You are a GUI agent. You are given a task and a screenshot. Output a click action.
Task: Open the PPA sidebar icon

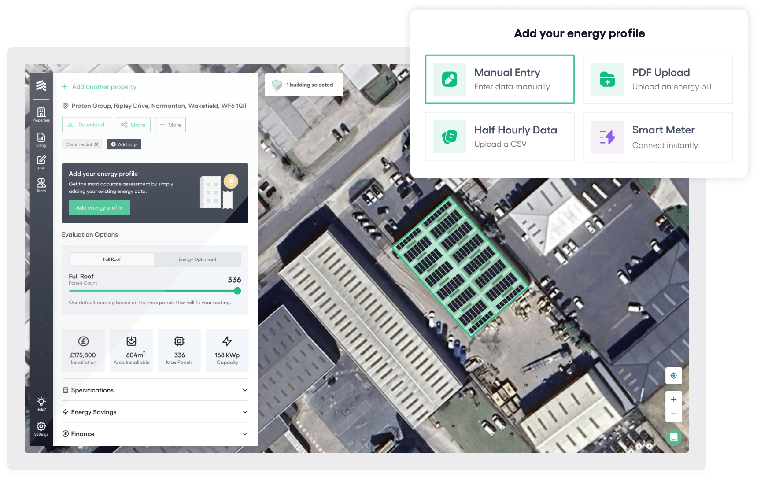coord(41,162)
